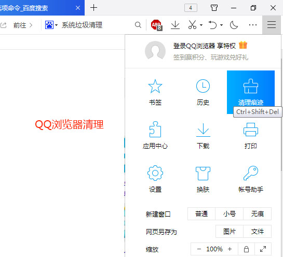Open the 应用中心 app center puzzle icon

click(x=155, y=130)
